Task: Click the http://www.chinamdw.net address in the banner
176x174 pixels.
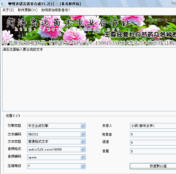Action: click(x=67, y=29)
